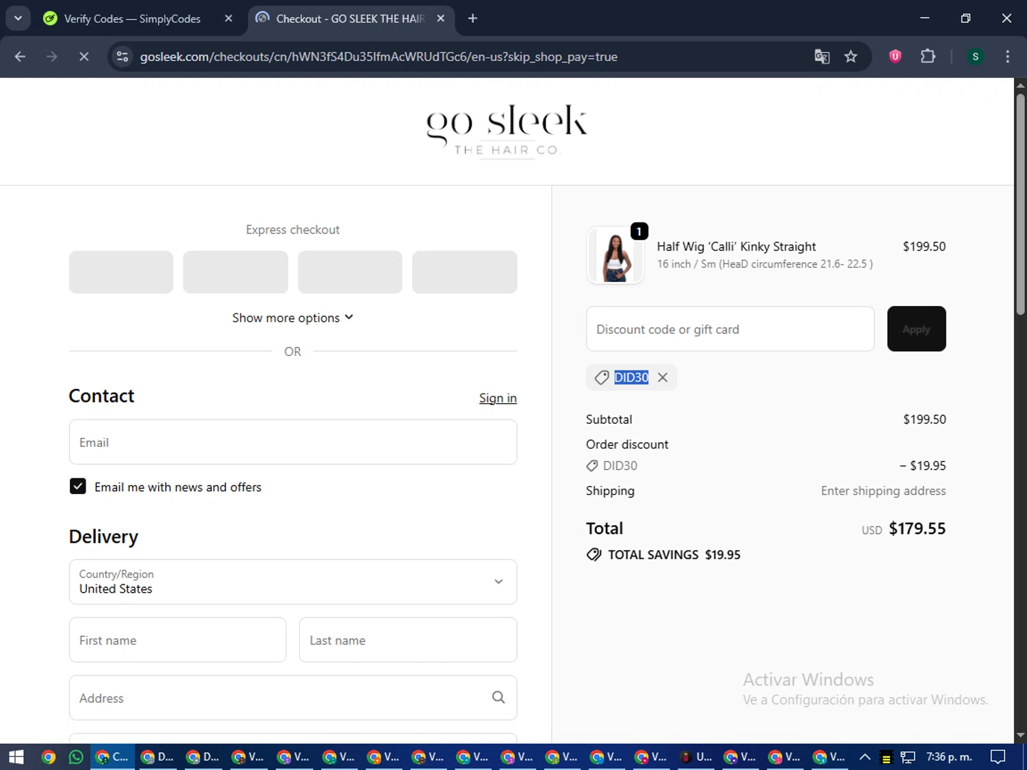The width and height of the screenshot is (1027, 770).
Task: Click the magnifier icon in Address field
Action: tap(498, 697)
